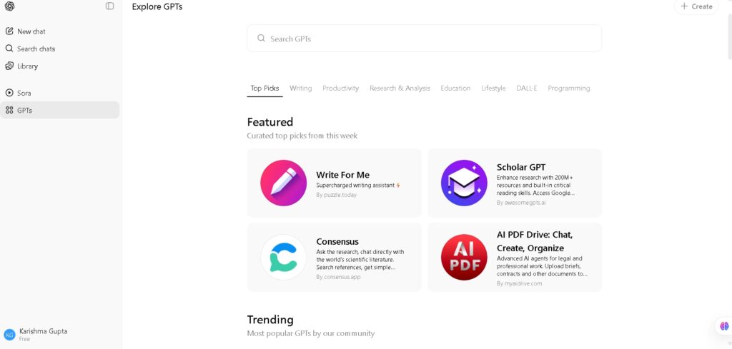
Task: Click the Create button
Action: click(696, 6)
